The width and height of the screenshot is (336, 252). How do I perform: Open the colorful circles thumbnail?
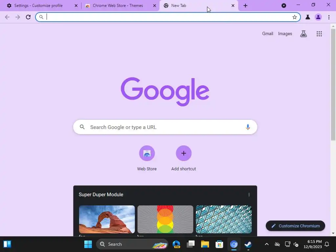click(x=165, y=219)
